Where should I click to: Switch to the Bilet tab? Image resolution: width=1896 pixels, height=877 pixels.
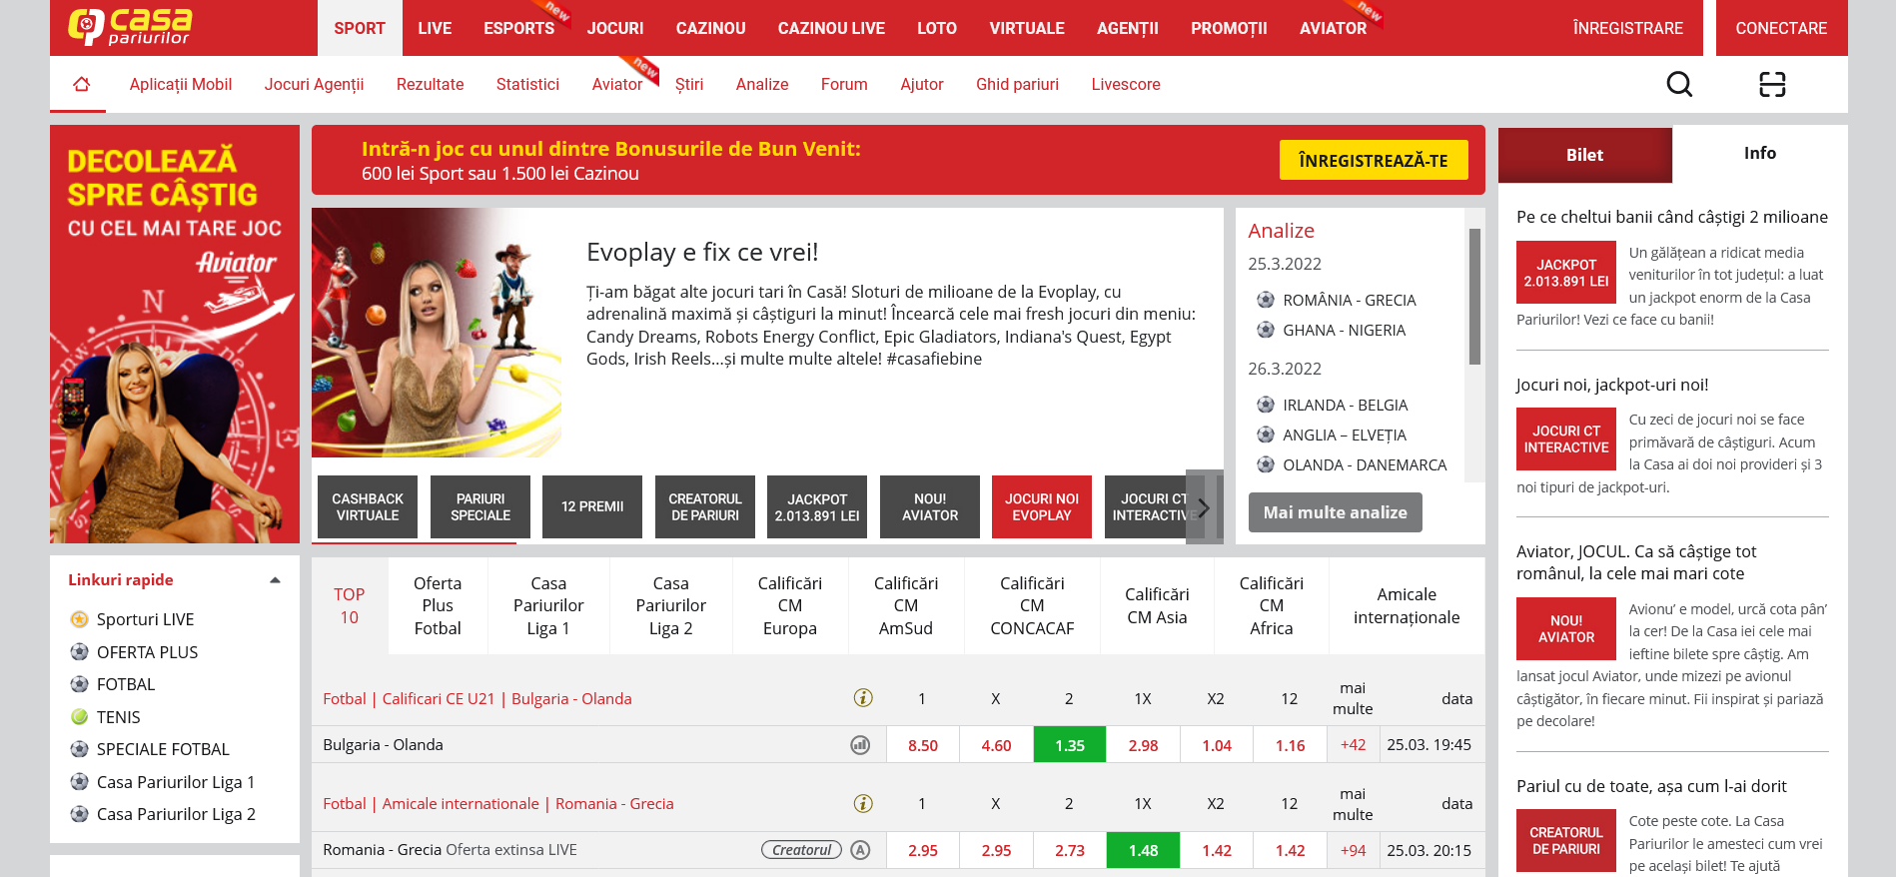pos(1584,155)
